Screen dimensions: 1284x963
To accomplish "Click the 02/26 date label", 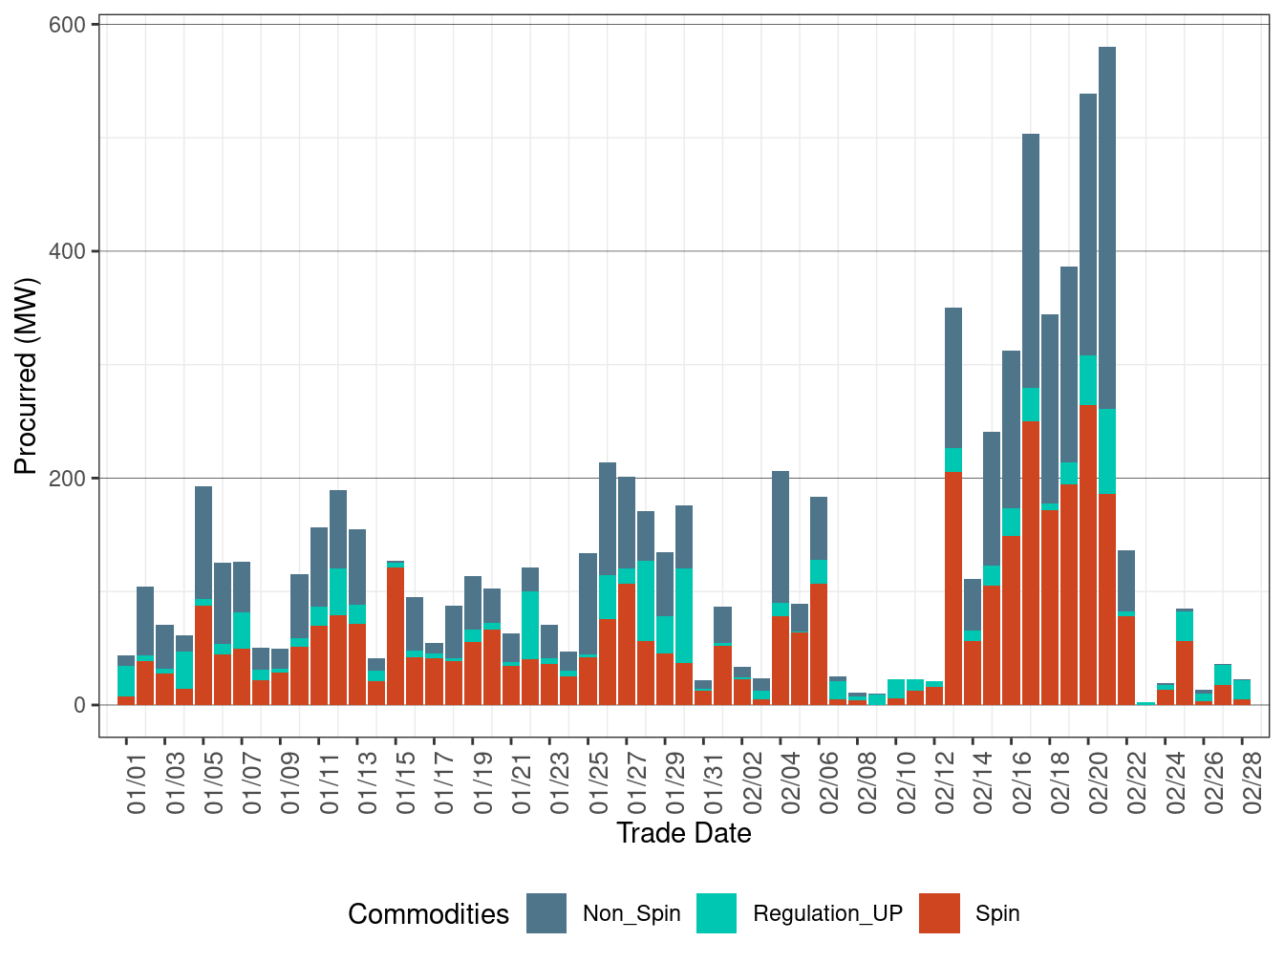I will pyautogui.click(x=1214, y=783).
